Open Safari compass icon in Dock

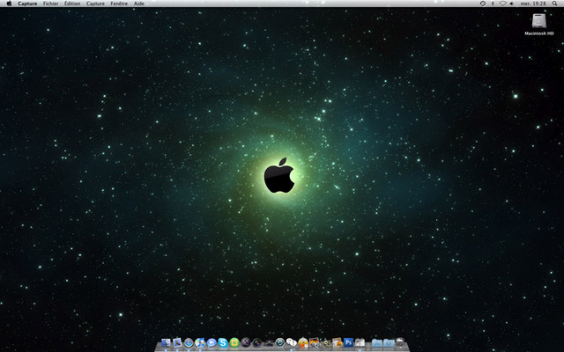(189, 342)
